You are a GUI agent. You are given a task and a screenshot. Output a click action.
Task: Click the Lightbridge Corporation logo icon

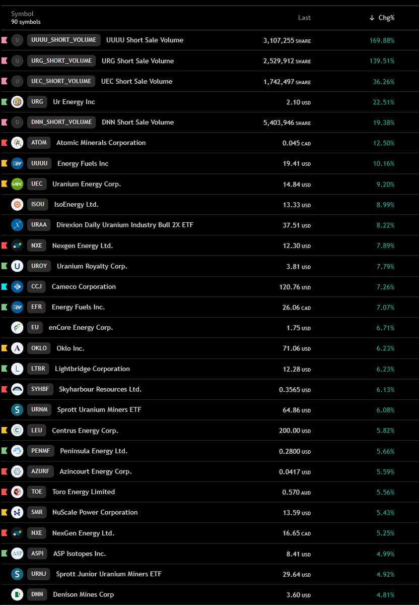(x=17, y=369)
